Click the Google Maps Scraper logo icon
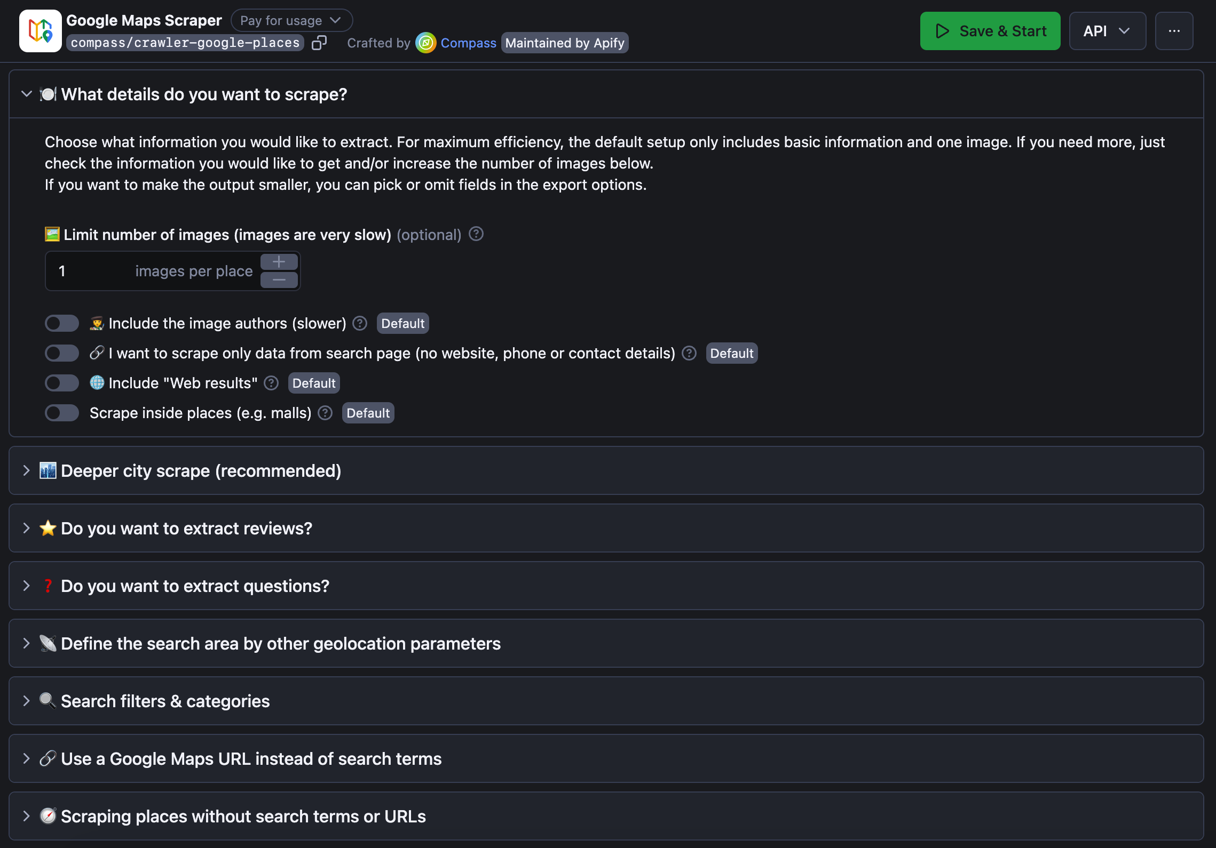Image resolution: width=1216 pixels, height=848 pixels. coord(41,31)
